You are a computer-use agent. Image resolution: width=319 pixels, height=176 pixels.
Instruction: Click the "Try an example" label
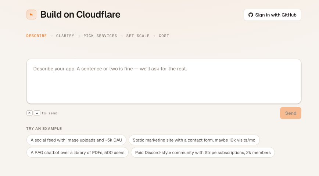(x=44, y=128)
